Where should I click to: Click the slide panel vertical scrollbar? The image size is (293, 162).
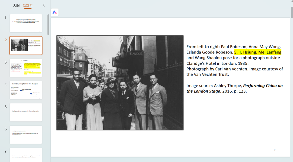(48, 25)
